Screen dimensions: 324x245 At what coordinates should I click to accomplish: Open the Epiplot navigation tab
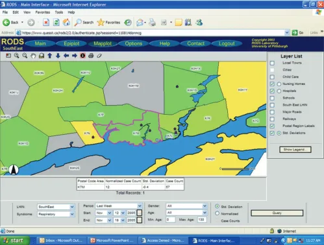(x=71, y=43)
